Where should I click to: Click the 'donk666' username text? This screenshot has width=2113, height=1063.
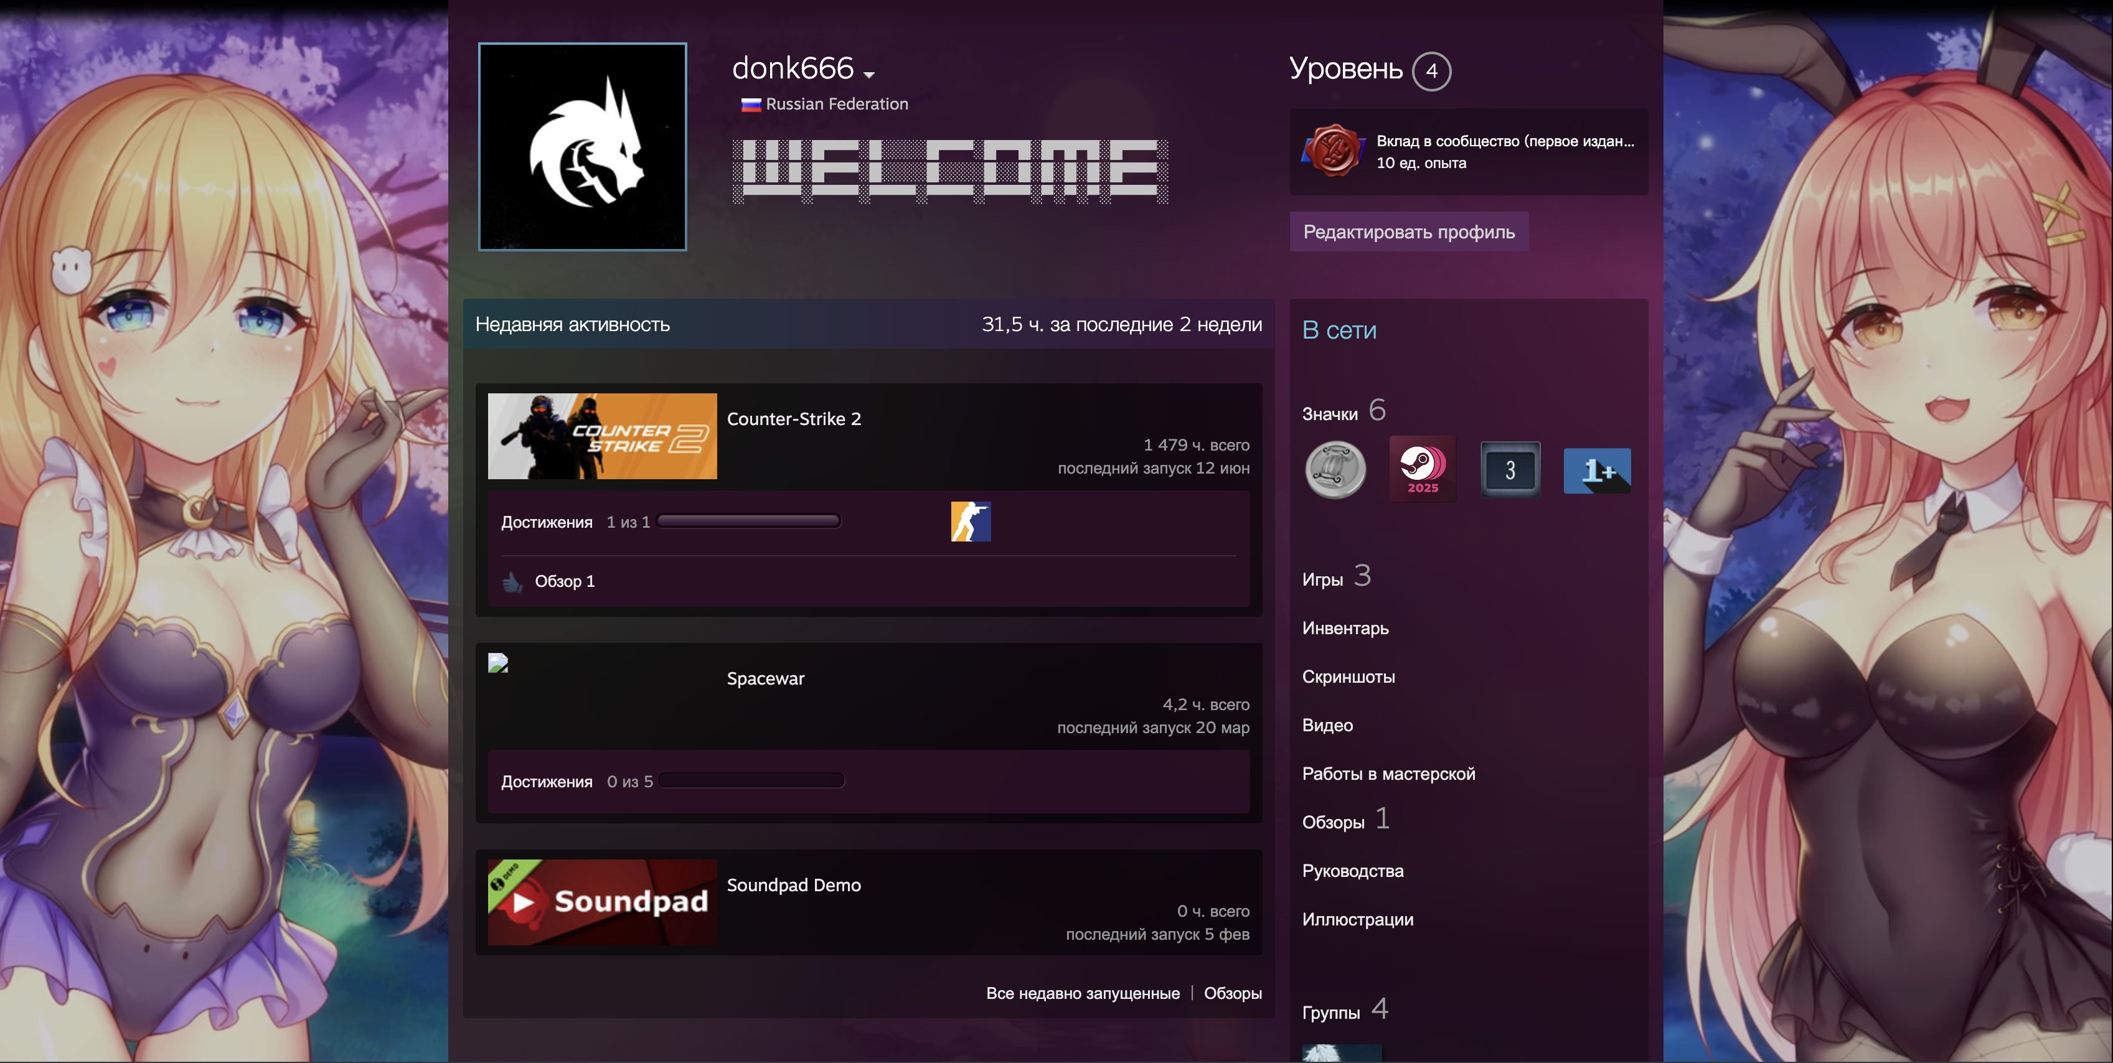click(793, 68)
